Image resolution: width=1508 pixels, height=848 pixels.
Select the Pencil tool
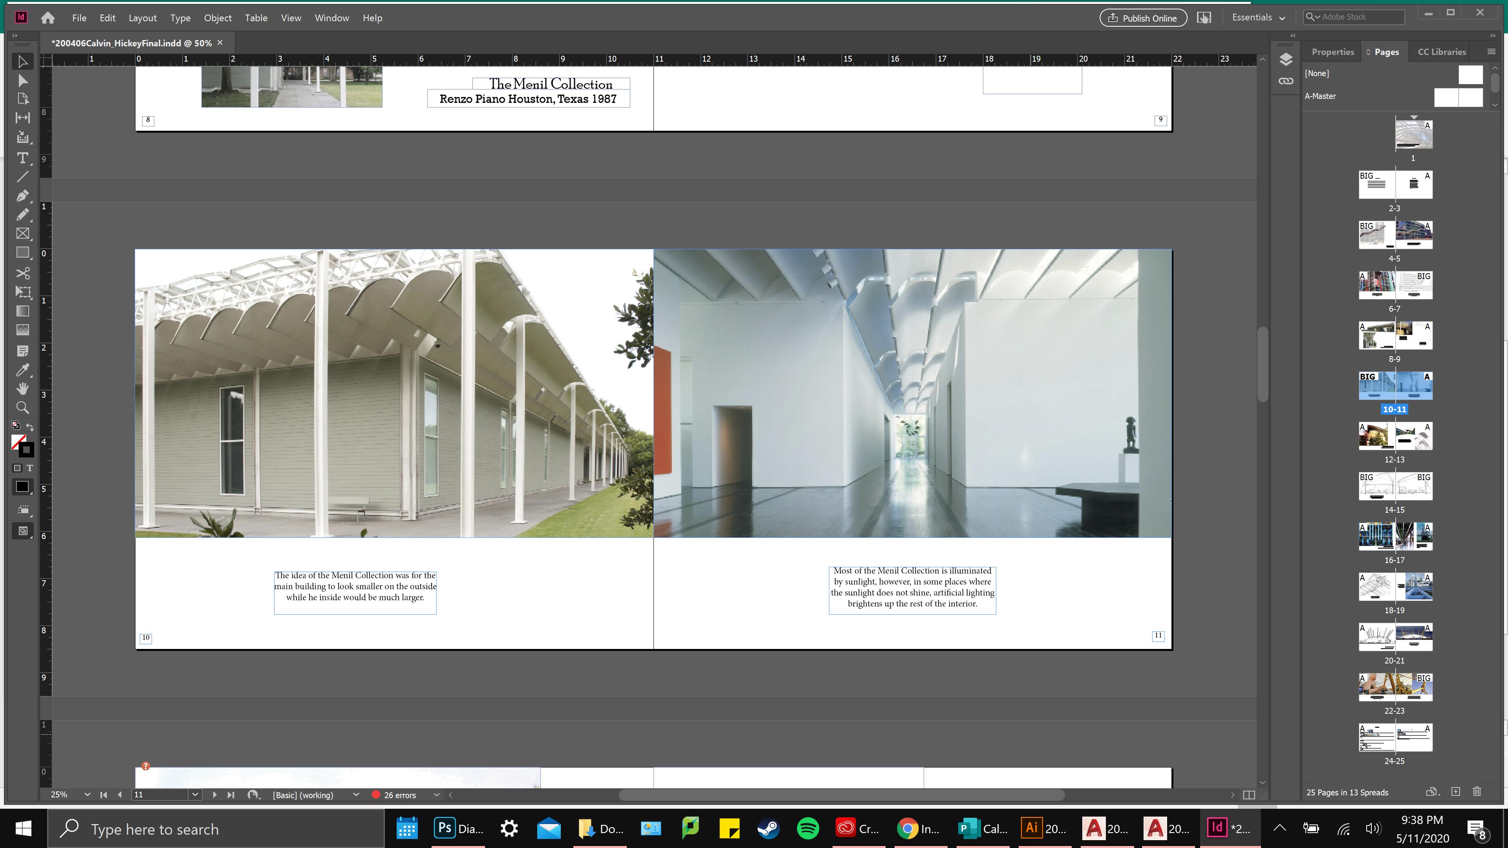coord(22,214)
